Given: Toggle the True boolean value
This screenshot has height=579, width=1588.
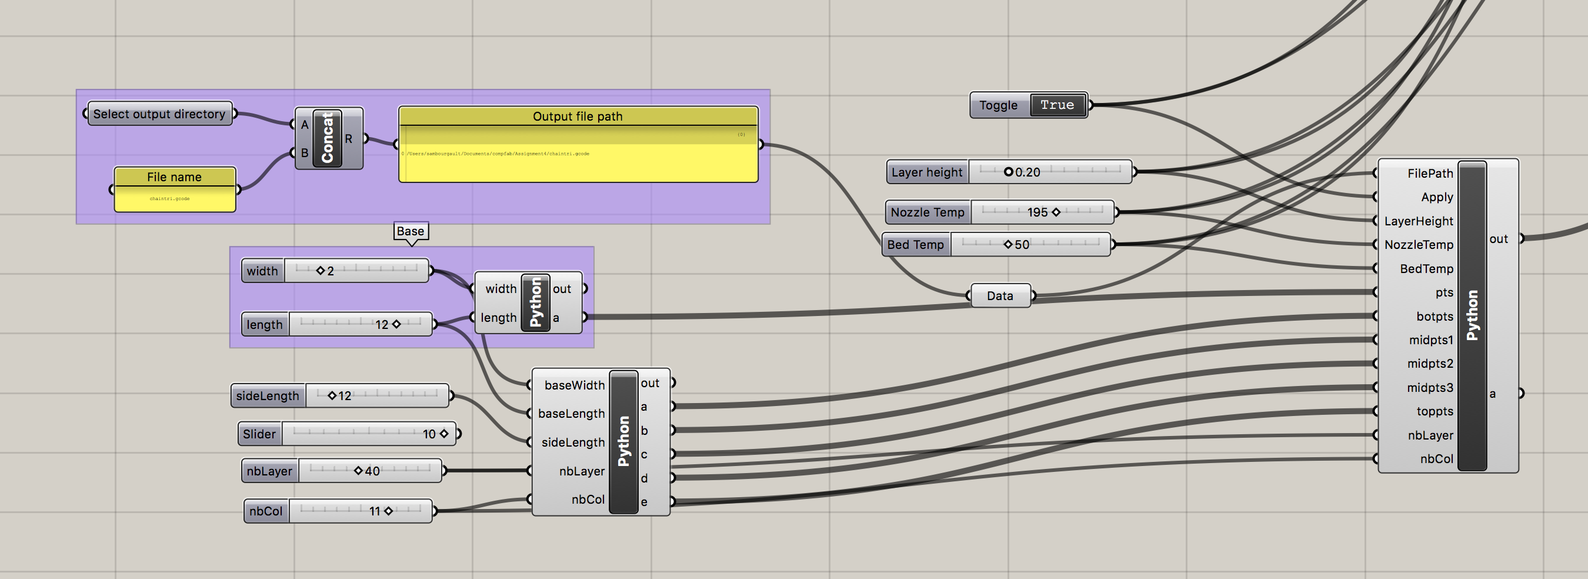Looking at the screenshot, I should coord(1057,105).
